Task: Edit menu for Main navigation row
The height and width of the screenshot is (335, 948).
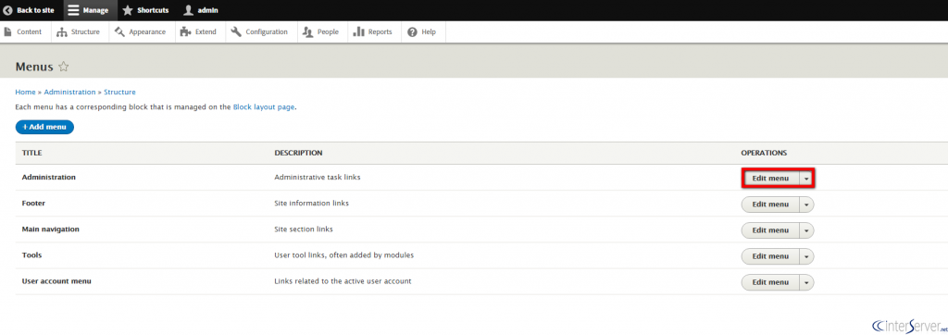Action: [770, 230]
